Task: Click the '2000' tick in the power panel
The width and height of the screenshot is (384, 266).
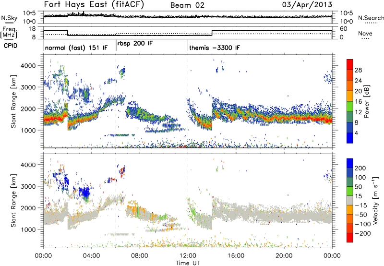Action: [x=28, y=109]
